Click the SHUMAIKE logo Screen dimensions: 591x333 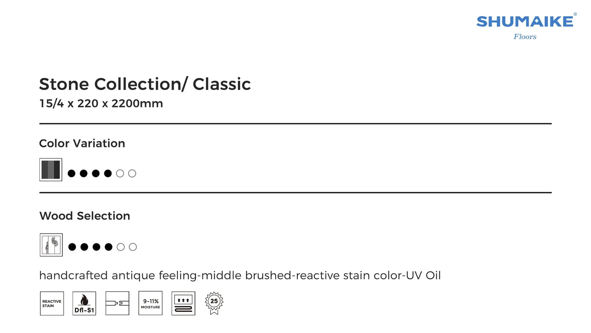[x=525, y=22]
